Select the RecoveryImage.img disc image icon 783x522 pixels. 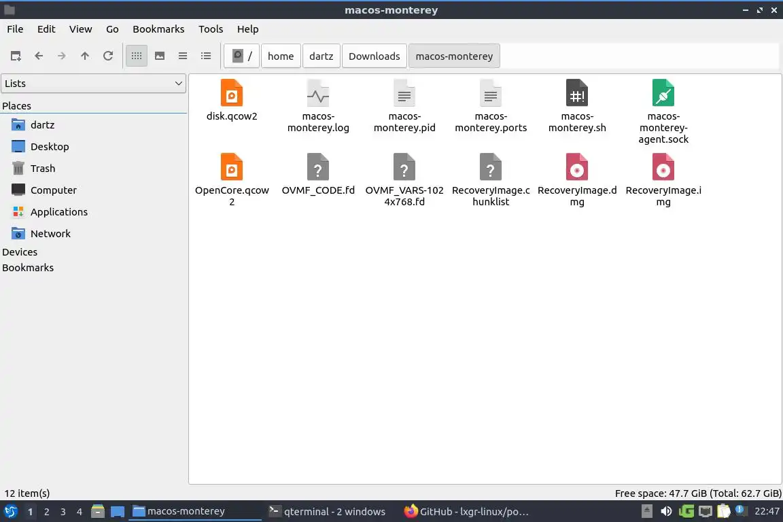[663, 167]
